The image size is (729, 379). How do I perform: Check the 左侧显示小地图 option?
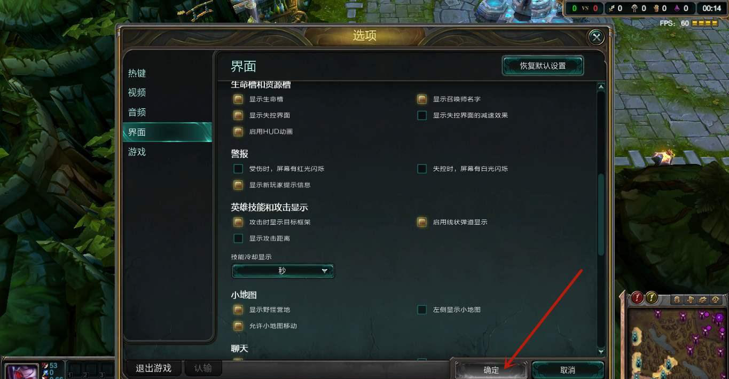point(422,310)
